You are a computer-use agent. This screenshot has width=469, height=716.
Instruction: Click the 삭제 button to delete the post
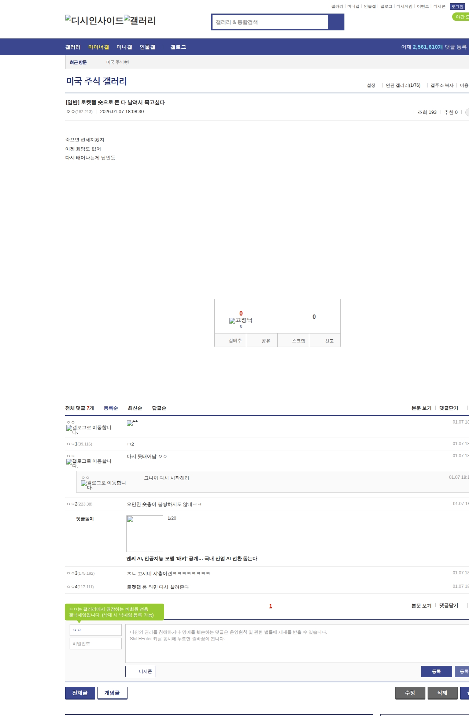(x=442, y=693)
